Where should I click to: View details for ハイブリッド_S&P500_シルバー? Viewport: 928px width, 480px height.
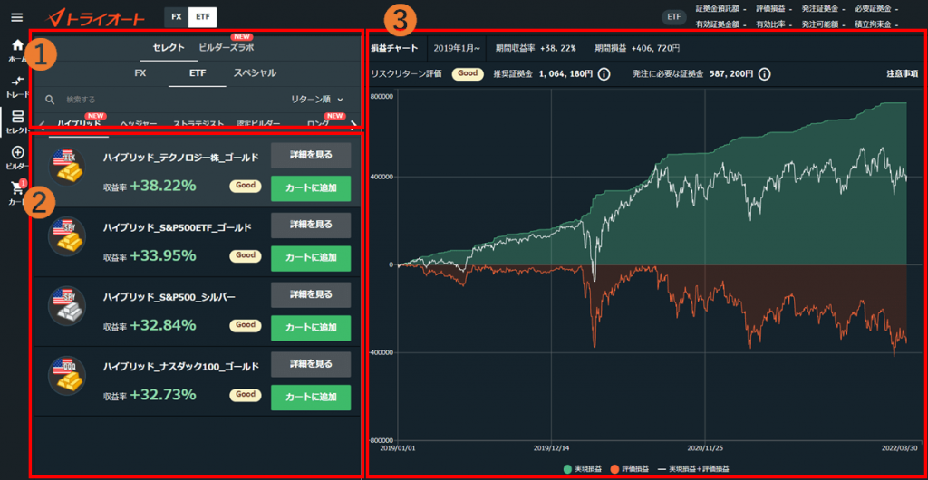click(311, 294)
